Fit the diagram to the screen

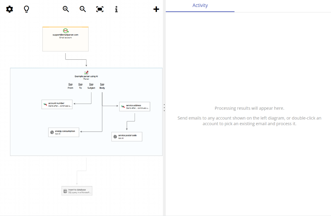tap(100, 9)
